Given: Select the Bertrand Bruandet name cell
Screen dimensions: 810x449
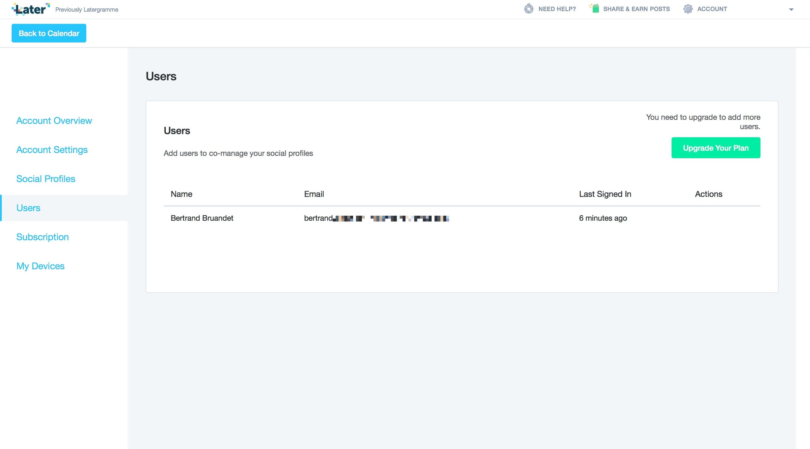Looking at the screenshot, I should pyautogui.click(x=202, y=218).
